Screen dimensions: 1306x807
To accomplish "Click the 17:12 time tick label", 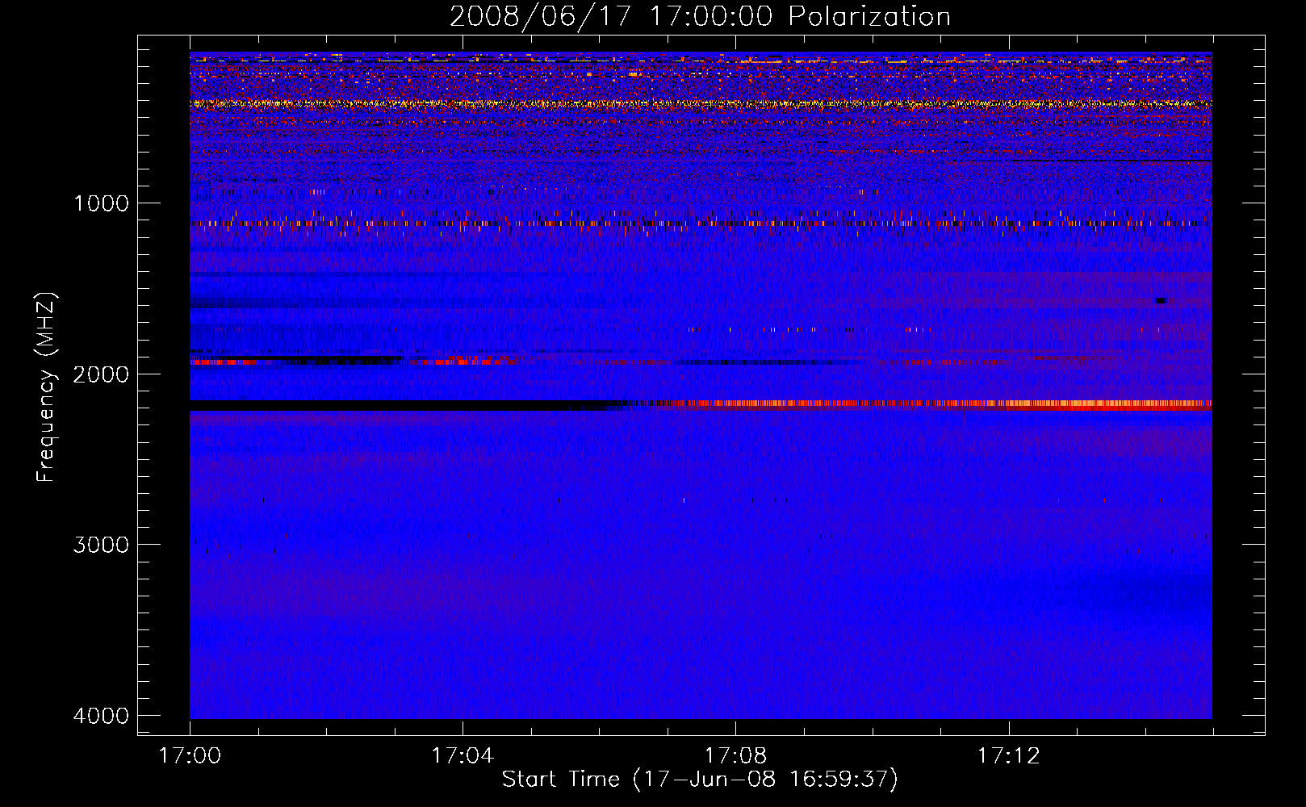I will click(1008, 756).
